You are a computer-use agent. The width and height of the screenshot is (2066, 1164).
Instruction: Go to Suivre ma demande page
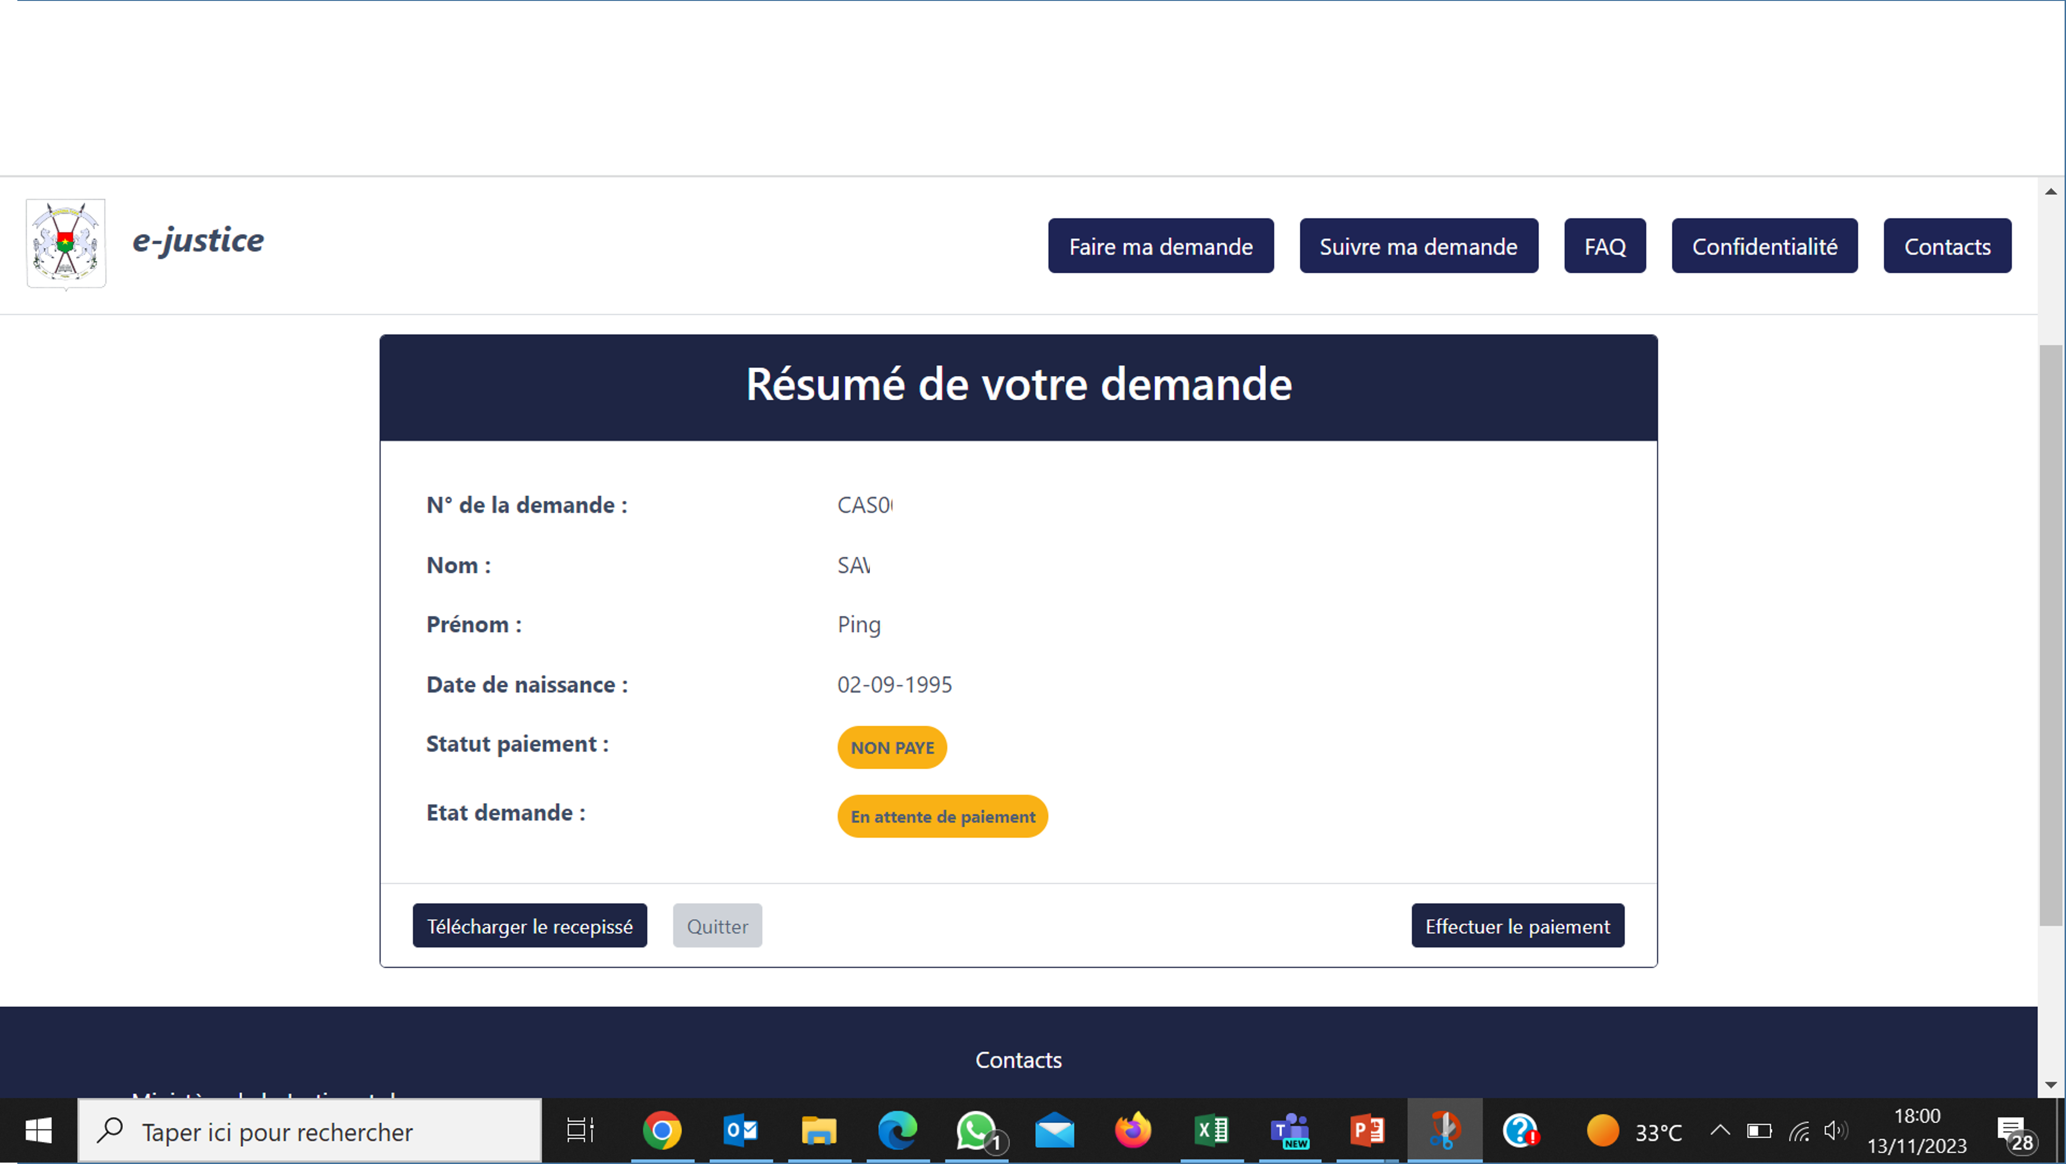pyautogui.click(x=1418, y=246)
